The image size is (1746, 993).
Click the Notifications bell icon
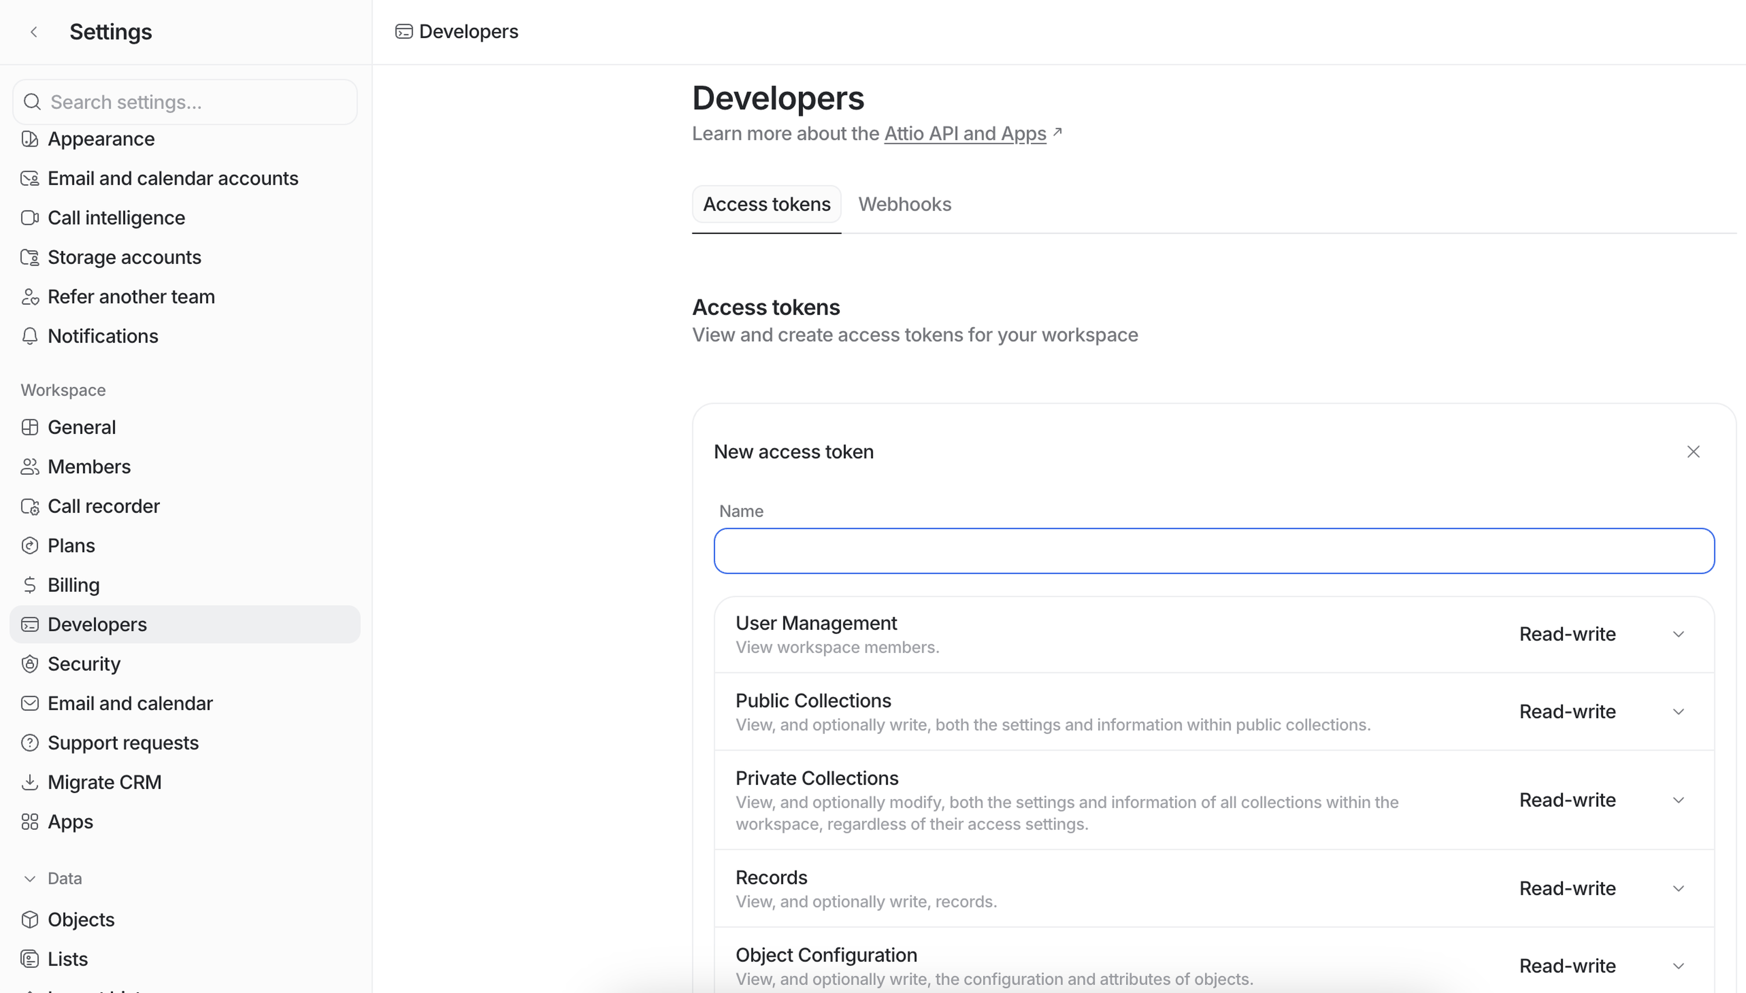pyautogui.click(x=30, y=336)
